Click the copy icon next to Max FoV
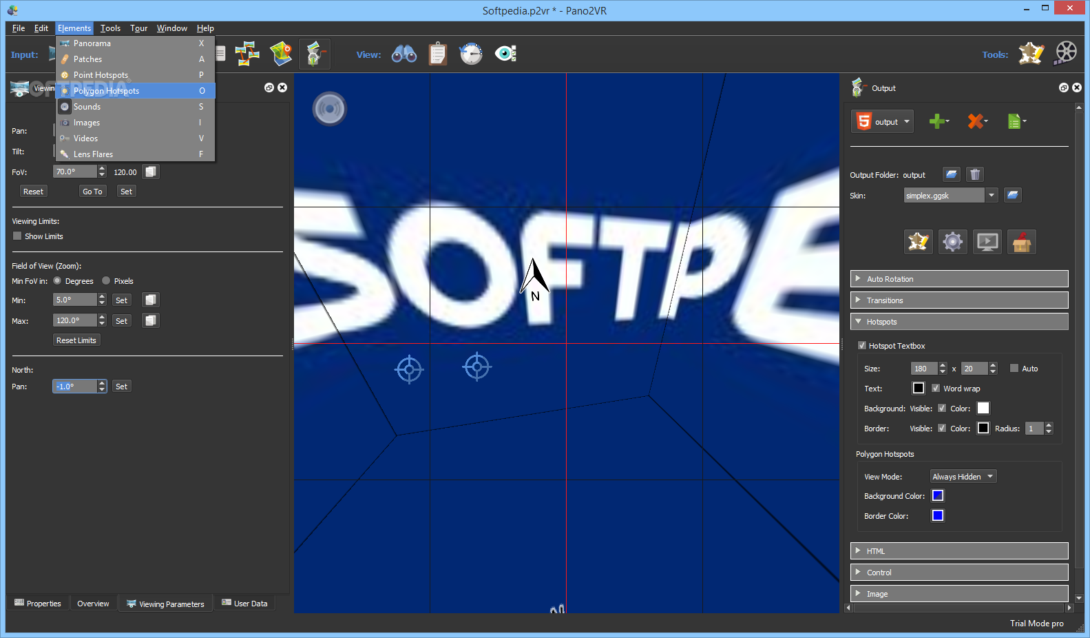Image resolution: width=1090 pixels, height=638 pixels. click(x=151, y=320)
